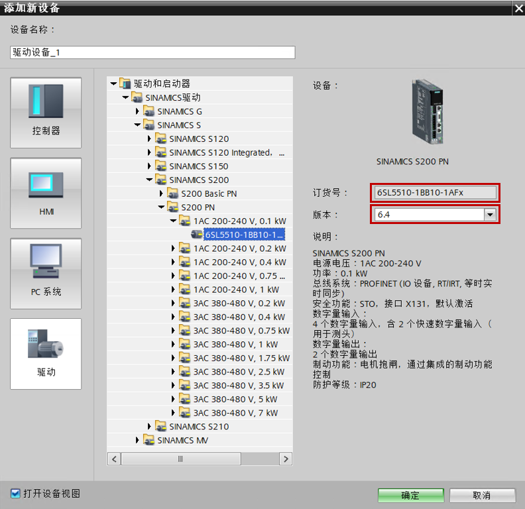525x509 pixels.
Task: Select the 控制器 (Controller) device category
Action: pyautogui.click(x=46, y=113)
